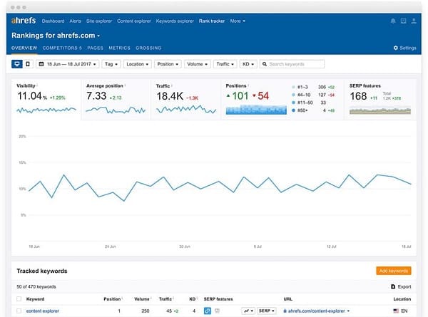428x317 pixels.
Task: Switch to desktop device view
Action: (17, 64)
